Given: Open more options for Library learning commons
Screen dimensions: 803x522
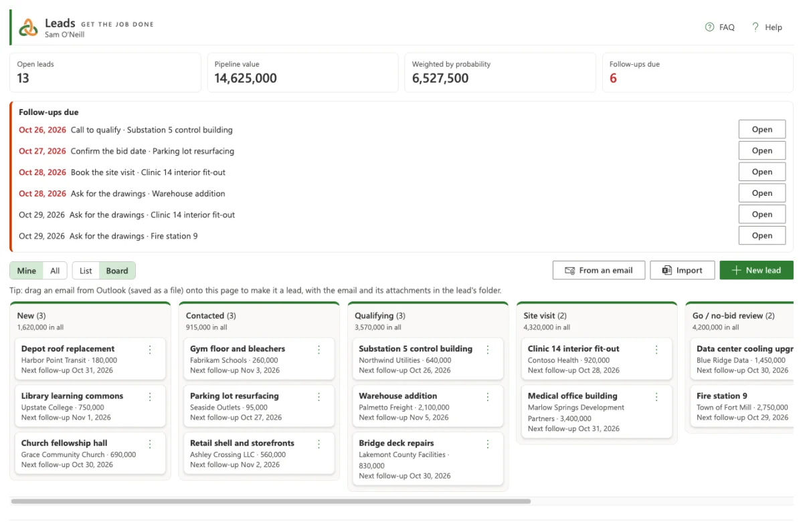Looking at the screenshot, I should tap(150, 396).
